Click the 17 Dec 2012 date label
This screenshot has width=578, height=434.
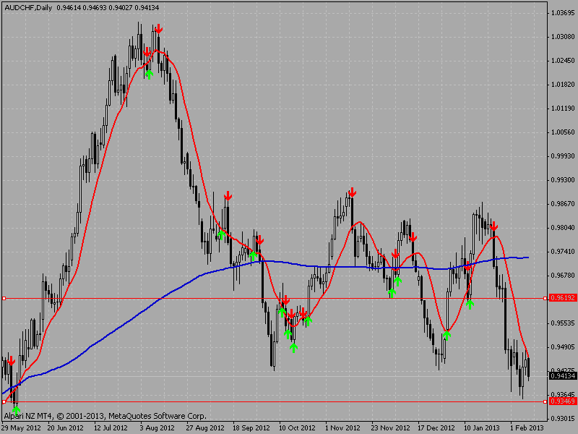click(x=436, y=428)
